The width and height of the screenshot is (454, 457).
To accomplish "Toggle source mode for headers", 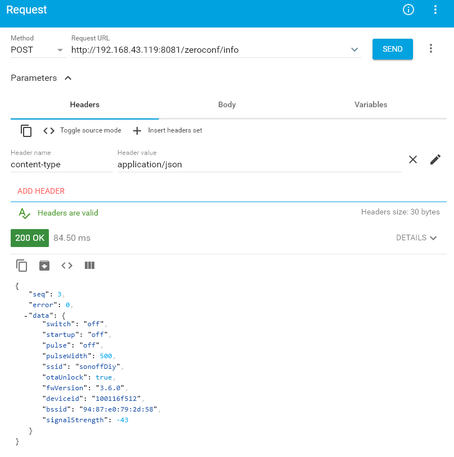I will click(x=83, y=130).
